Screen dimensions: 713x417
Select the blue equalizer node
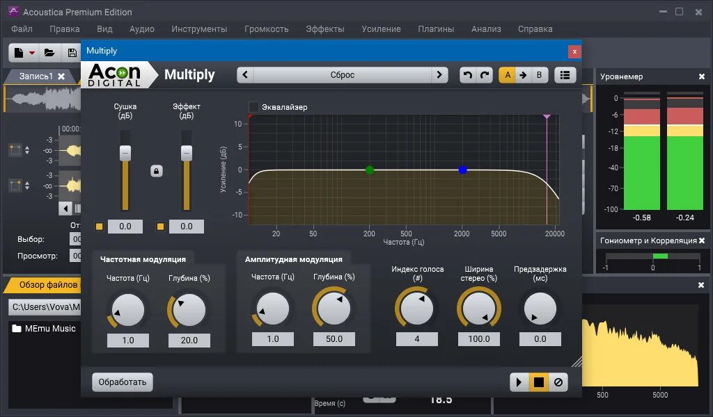tap(462, 170)
